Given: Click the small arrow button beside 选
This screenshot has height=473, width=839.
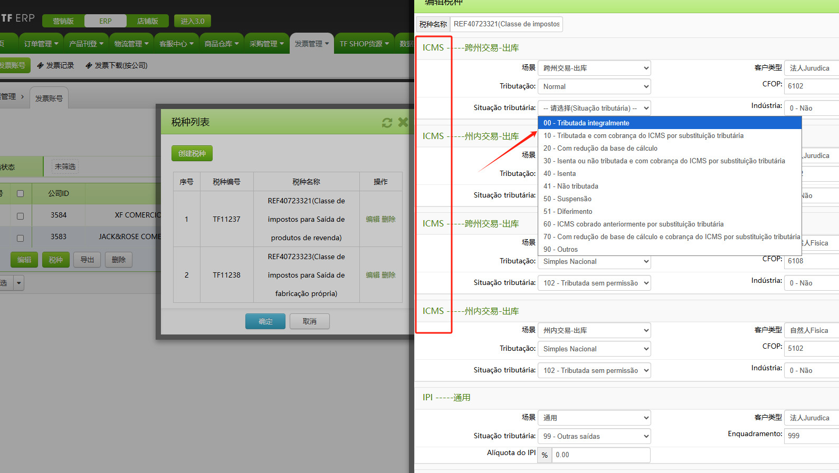Looking at the screenshot, I should pyautogui.click(x=19, y=283).
